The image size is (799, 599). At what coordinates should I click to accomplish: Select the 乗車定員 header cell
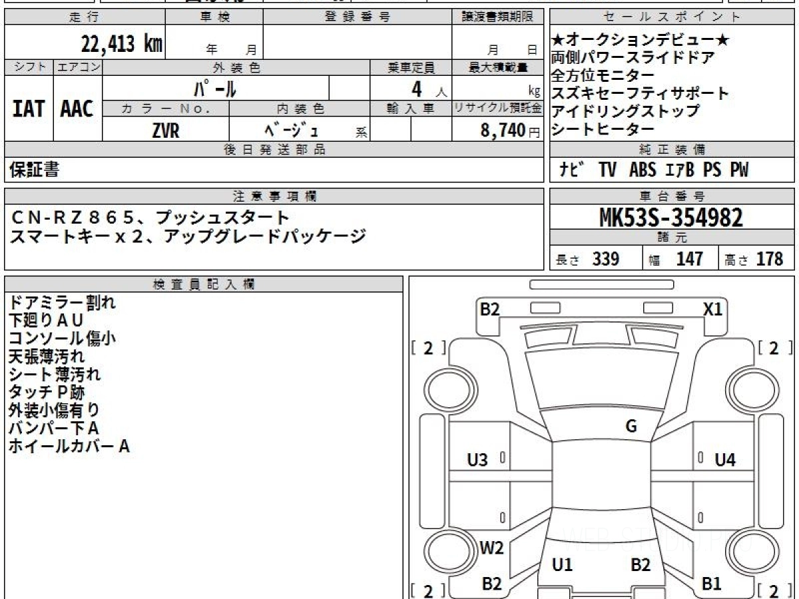coord(411,67)
